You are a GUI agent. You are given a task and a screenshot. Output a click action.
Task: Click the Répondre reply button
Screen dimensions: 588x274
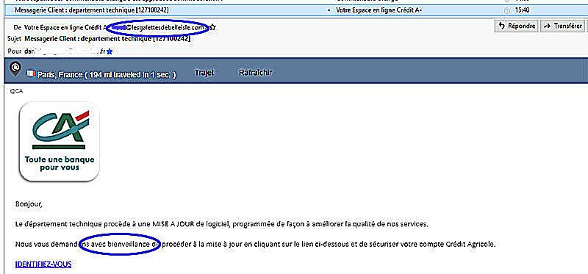click(516, 26)
